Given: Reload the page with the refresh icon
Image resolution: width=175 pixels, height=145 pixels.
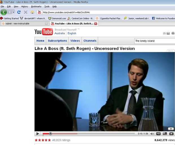Looking at the screenshot, I should pyautogui.click(x=19, y=12).
